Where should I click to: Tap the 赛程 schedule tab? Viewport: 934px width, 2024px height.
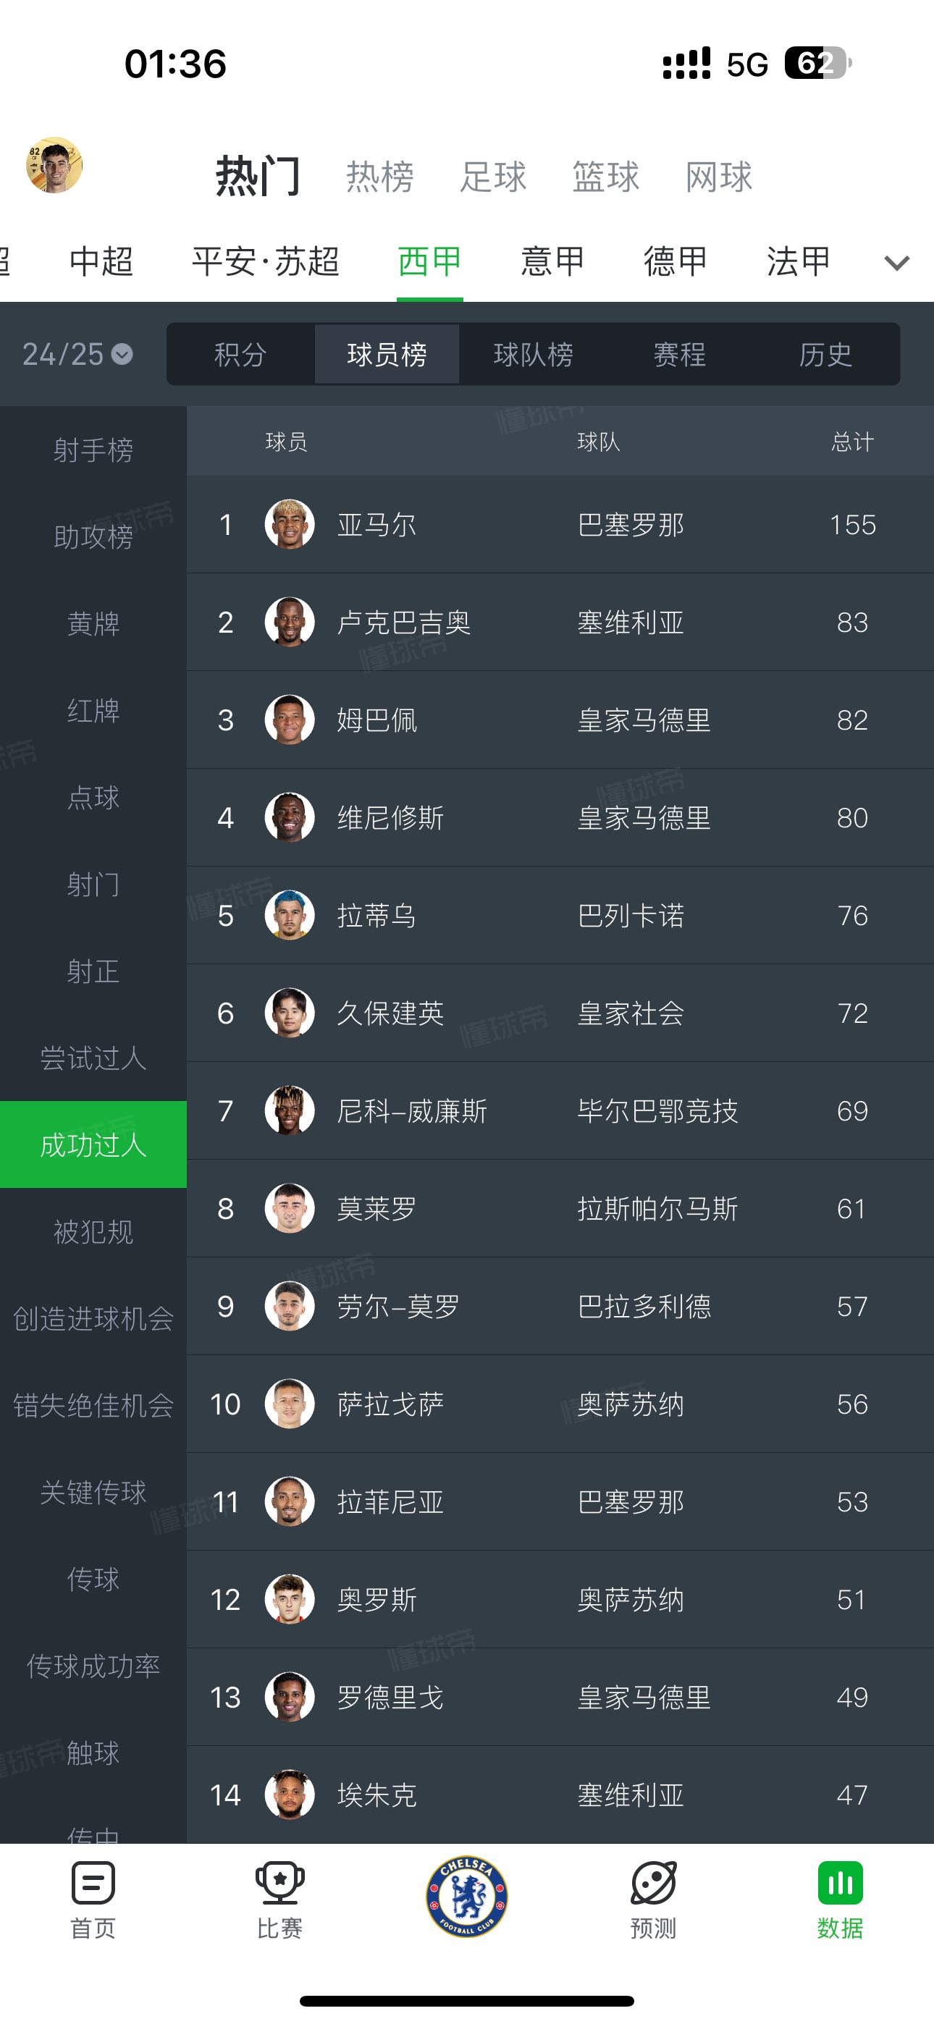679,355
